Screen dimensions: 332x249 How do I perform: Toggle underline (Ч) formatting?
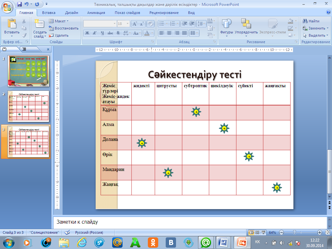pyautogui.click(x=102, y=33)
